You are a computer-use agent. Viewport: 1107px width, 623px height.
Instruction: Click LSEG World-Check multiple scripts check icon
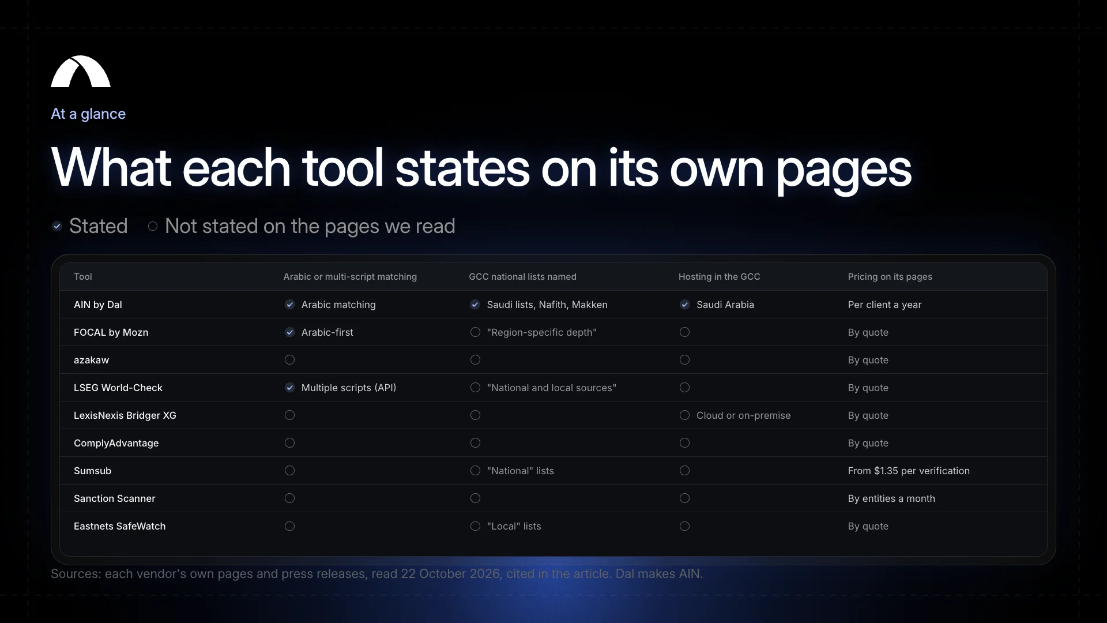290,388
